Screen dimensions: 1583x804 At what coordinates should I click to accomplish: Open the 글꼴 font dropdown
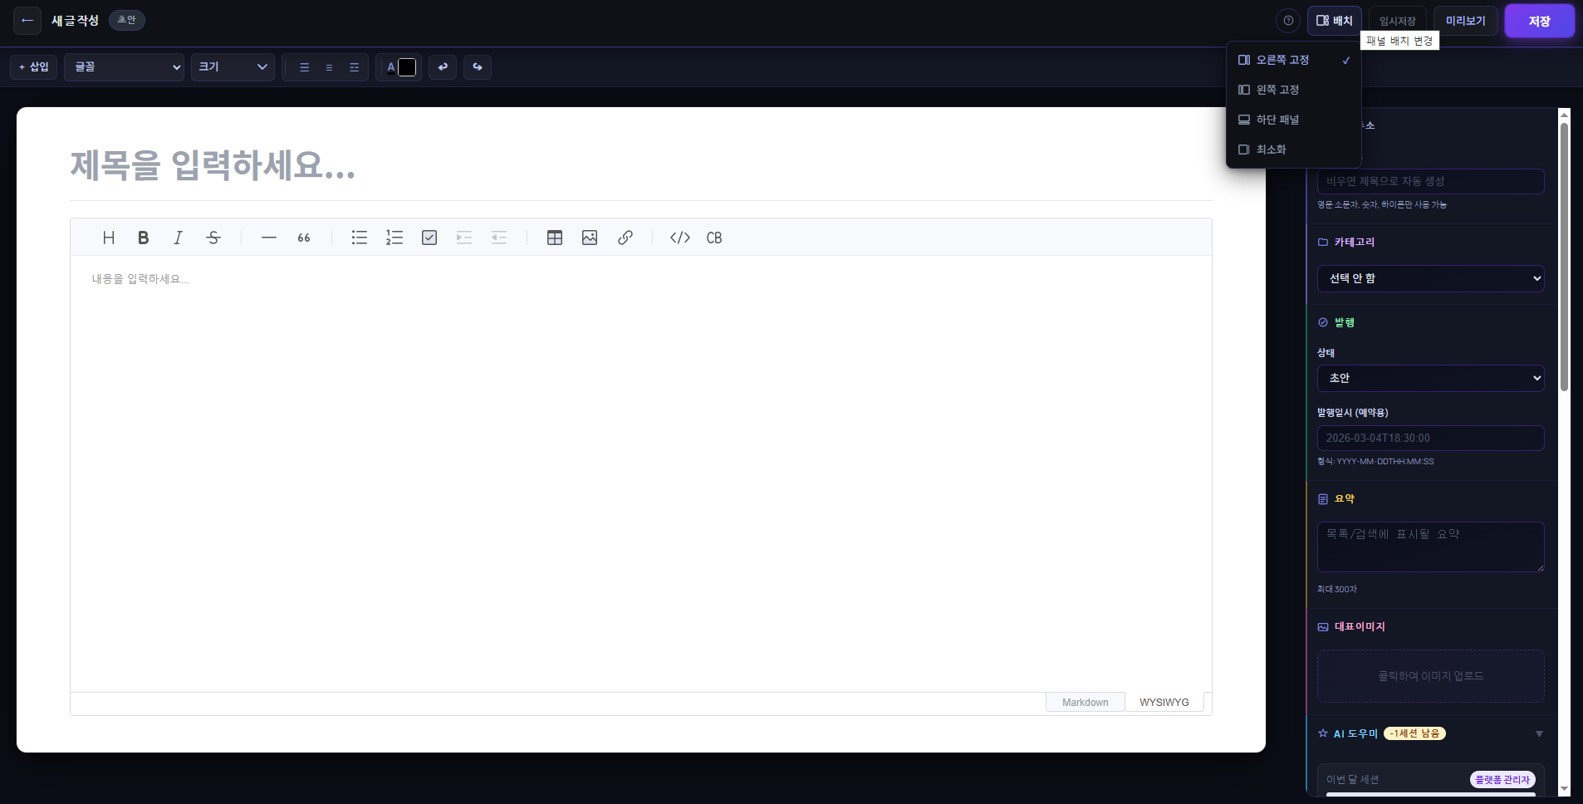124,67
